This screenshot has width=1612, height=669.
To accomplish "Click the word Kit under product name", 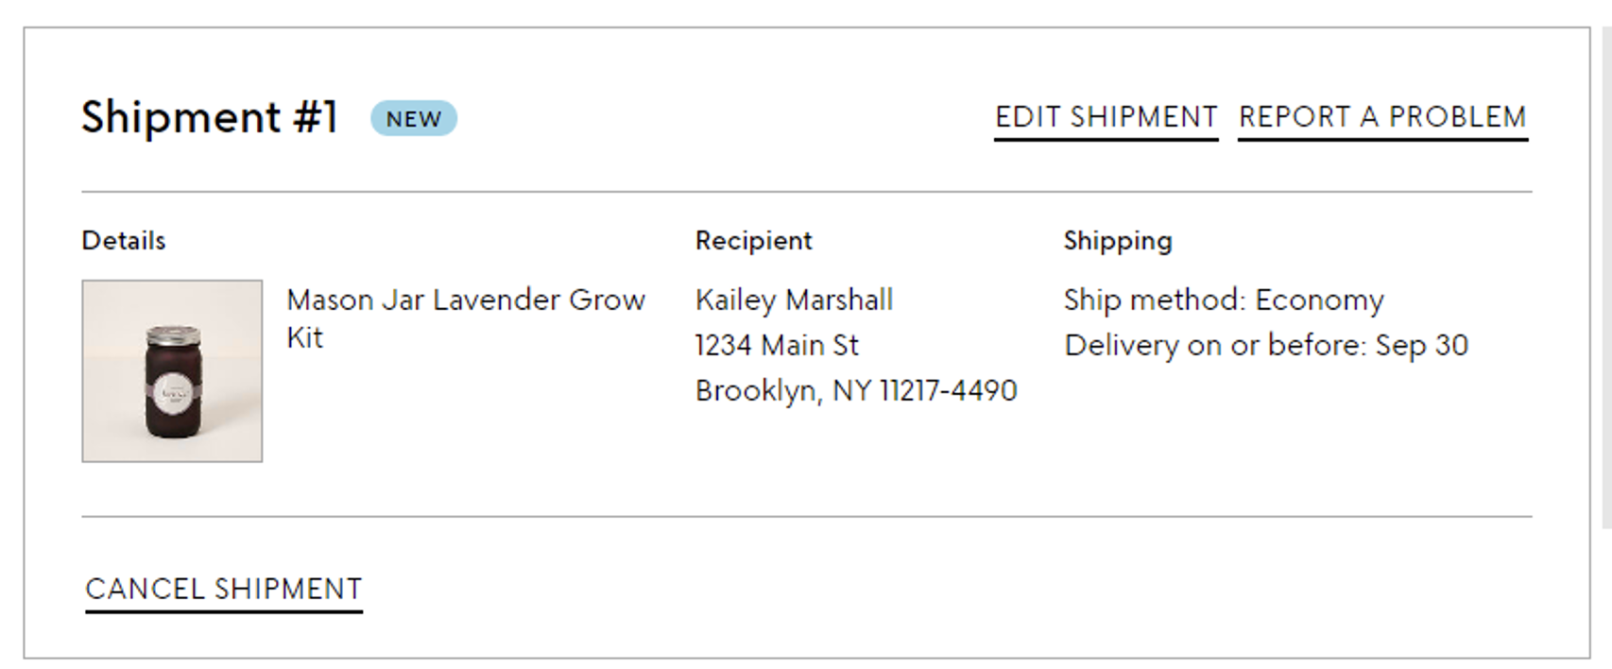I will tap(304, 338).
